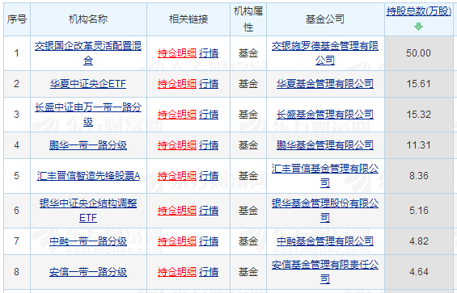View 持仓明细 for 华夏中证央企ETF row
Screen dimensions: 457x293
[177, 84]
